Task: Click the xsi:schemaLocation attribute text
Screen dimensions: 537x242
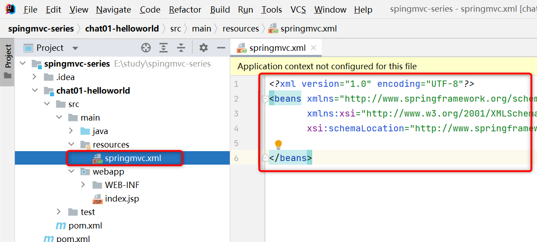Action: click(x=356, y=129)
